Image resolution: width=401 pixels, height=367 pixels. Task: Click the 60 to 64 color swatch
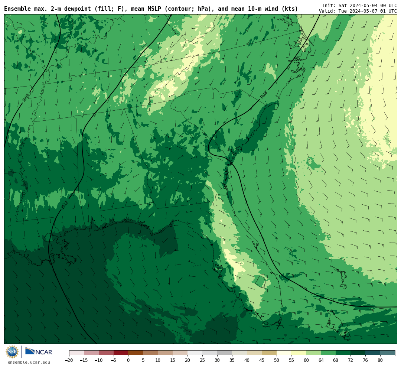point(314,353)
